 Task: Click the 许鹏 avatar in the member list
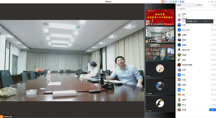tap(179, 90)
